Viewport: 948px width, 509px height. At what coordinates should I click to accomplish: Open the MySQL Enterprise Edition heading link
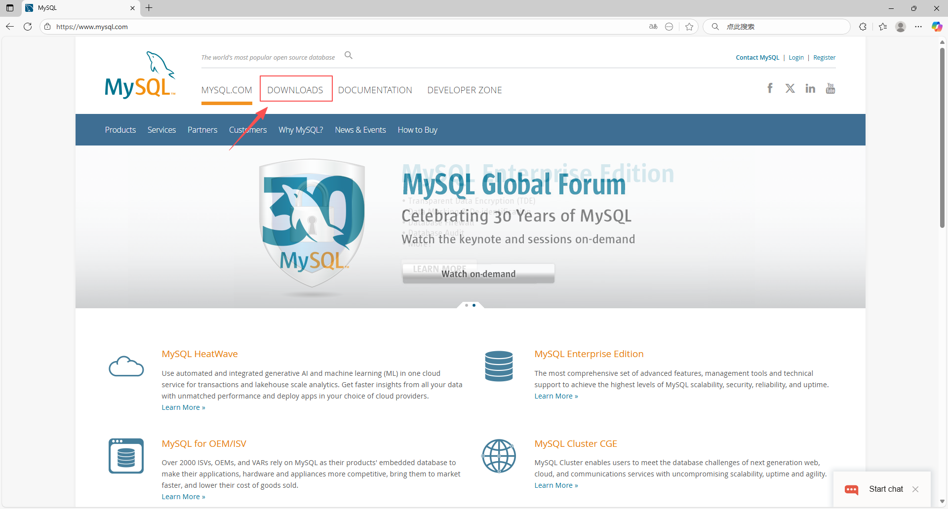point(589,354)
